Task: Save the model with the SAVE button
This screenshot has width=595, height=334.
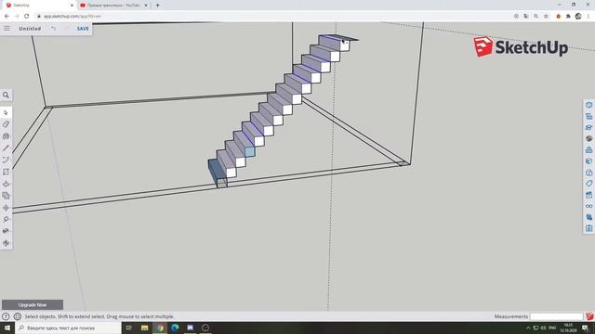Action: [83, 29]
